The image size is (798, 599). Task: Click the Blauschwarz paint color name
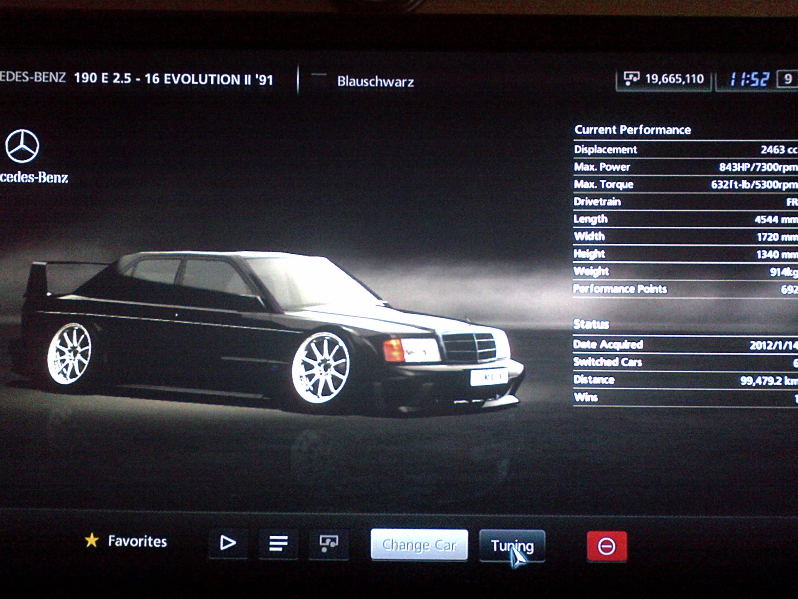(375, 82)
